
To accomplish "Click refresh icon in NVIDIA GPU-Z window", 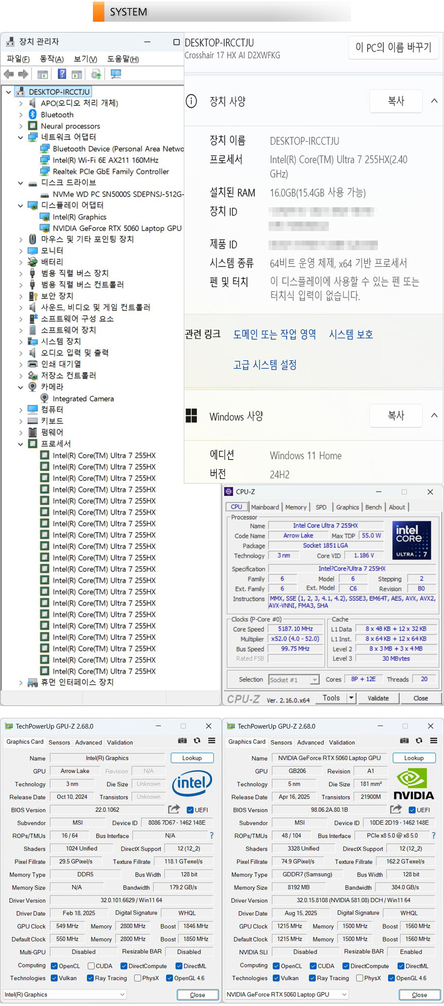I will click(x=419, y=741).
